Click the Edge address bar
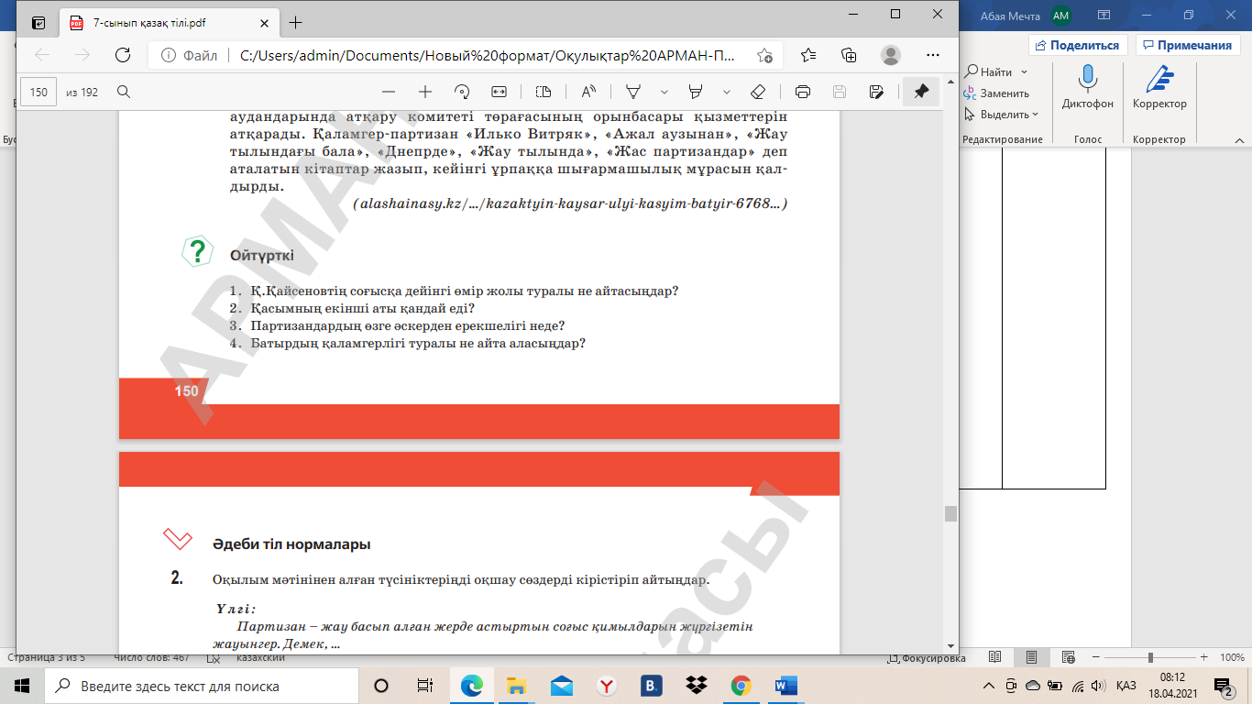 point(467,55)
